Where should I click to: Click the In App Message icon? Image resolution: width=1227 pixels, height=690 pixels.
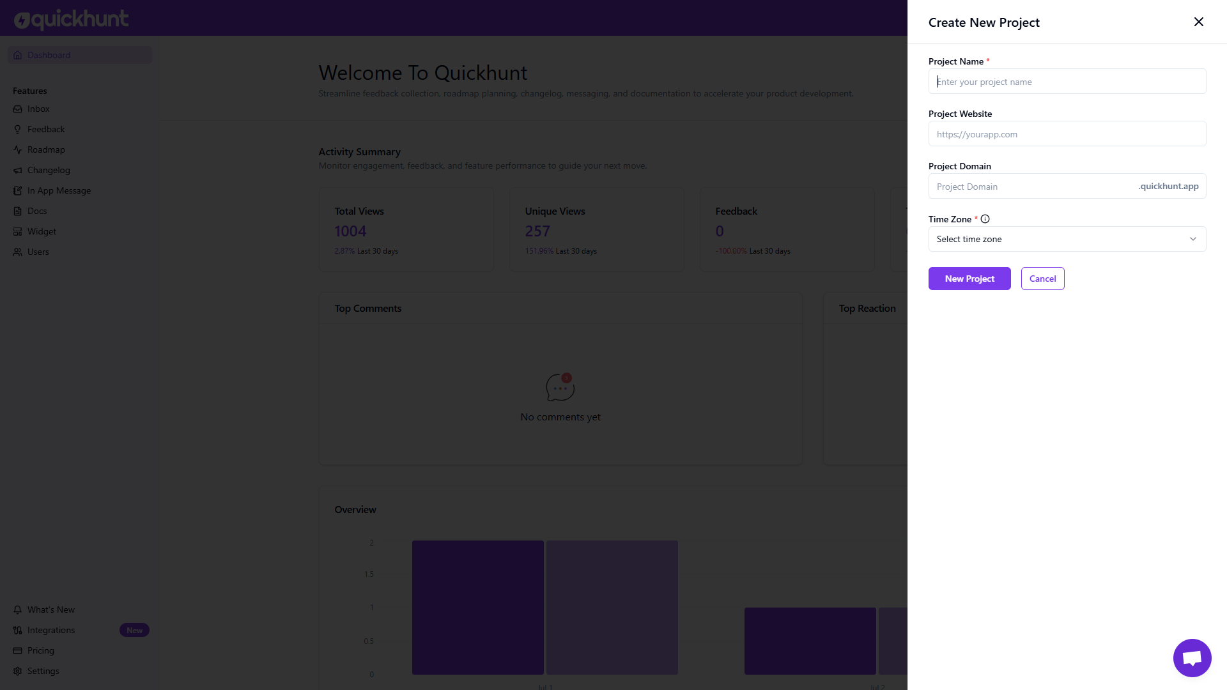pyautogui.click(x=18, y=191)
